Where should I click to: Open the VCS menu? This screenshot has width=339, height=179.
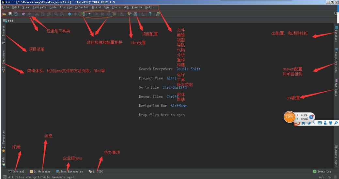click(126, 7)
